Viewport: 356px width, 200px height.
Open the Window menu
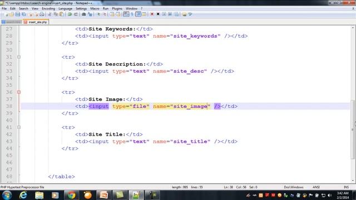coord(131,9)
